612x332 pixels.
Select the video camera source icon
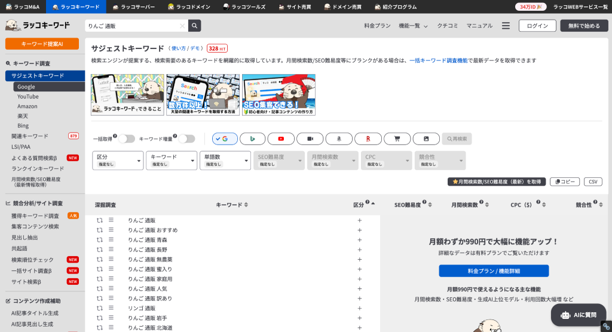310,139
